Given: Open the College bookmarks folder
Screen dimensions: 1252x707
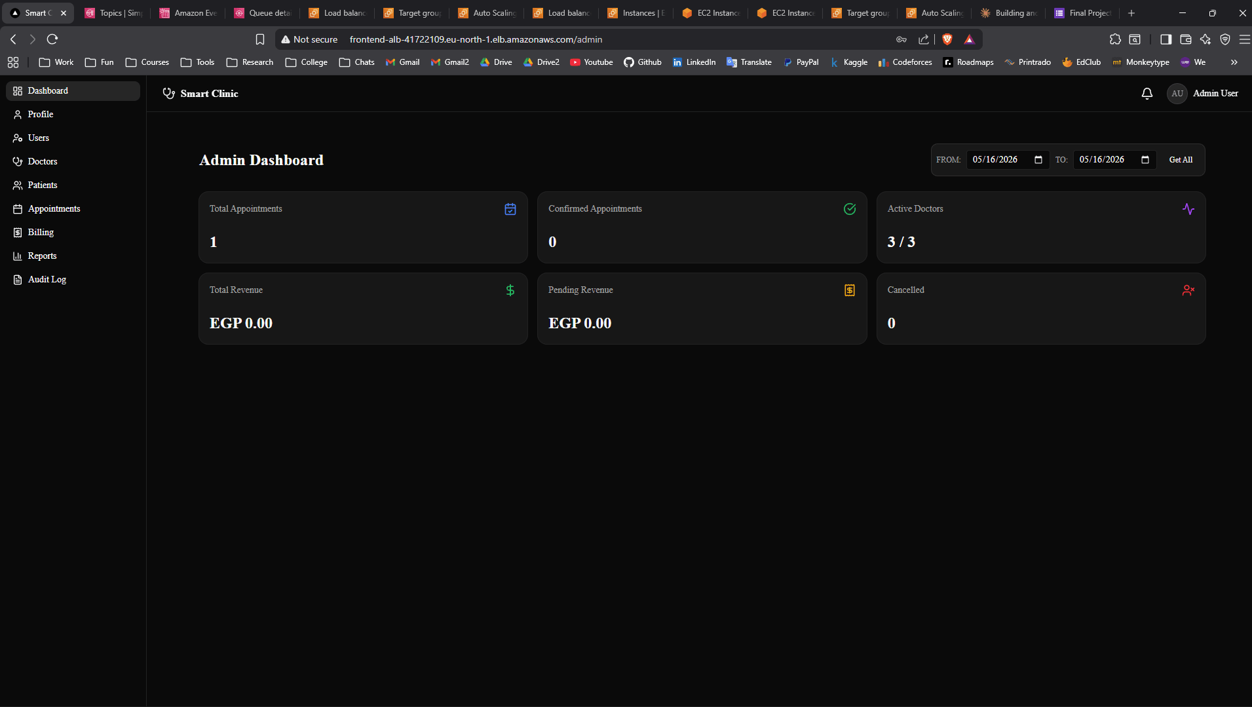Looking at the screenshot, I should pos(306,62).
